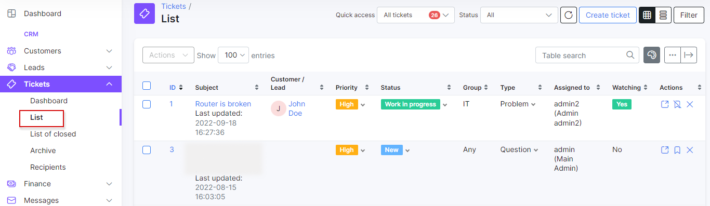Image resolution: width=710 pixels, height=206 pixels.
Task: Open Tickets Dashboard submenu item
Action: click(49, 101)
